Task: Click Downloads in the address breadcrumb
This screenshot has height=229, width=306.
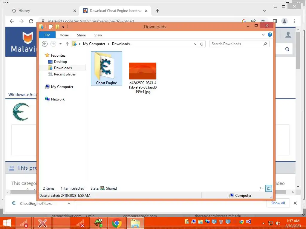Action: tap(121, 44)
